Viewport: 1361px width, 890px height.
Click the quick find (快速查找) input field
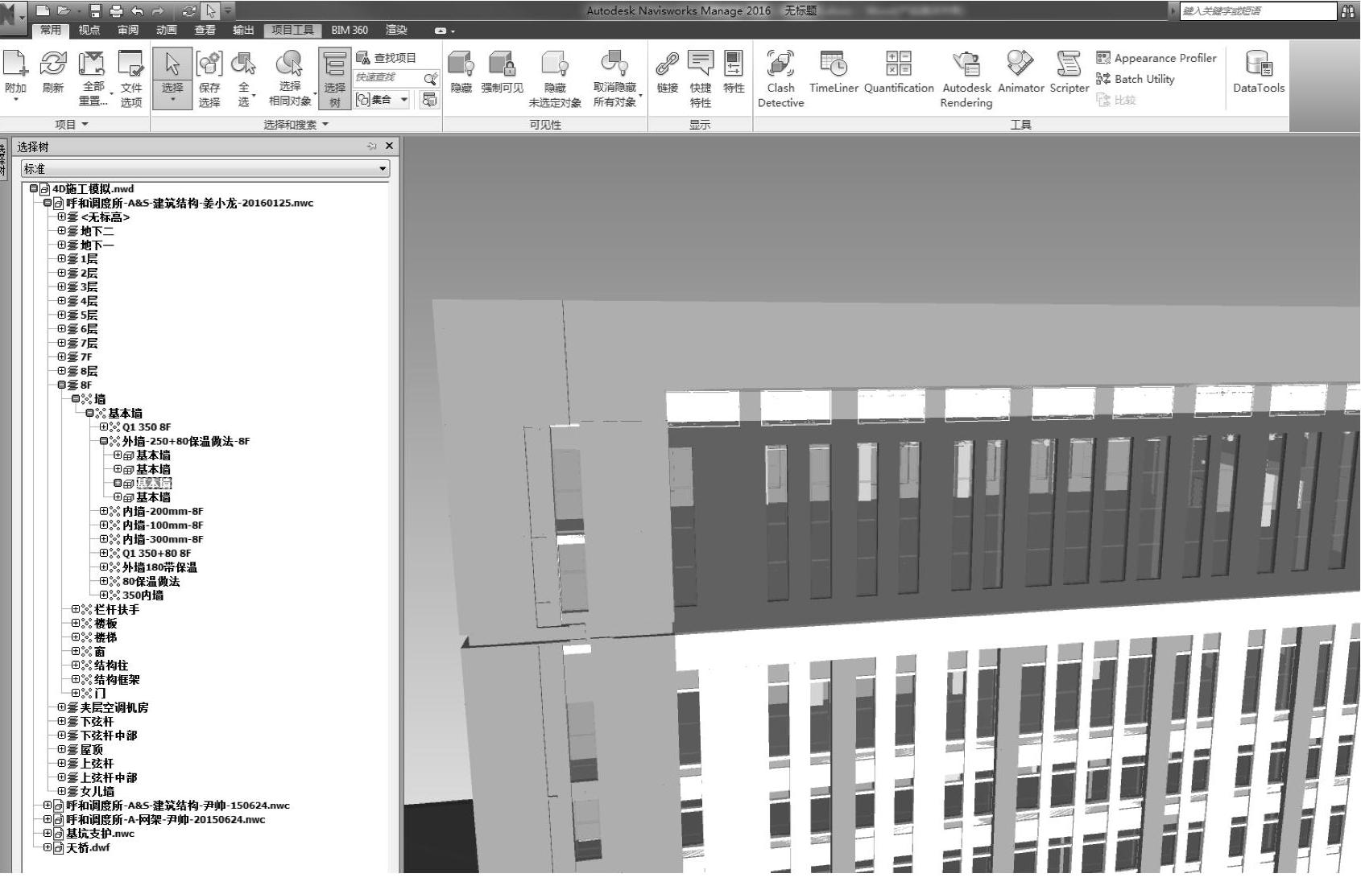tap(388, 77)
